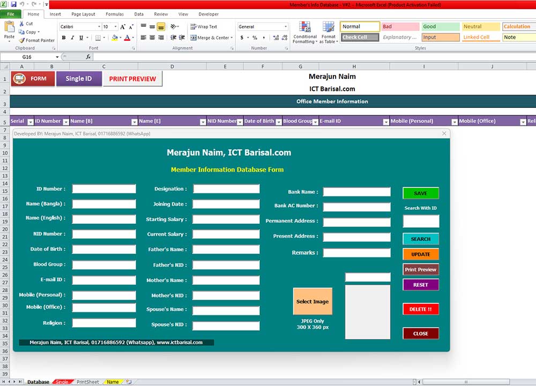Apply the Fill Color bucket icon
Screen dimensions: 536x386
tap(115, 38)
